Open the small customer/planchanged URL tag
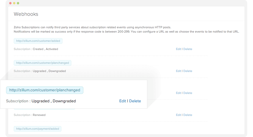Image resolution: width=253 pixels, height=137 pixels. [x=43, y=63]
